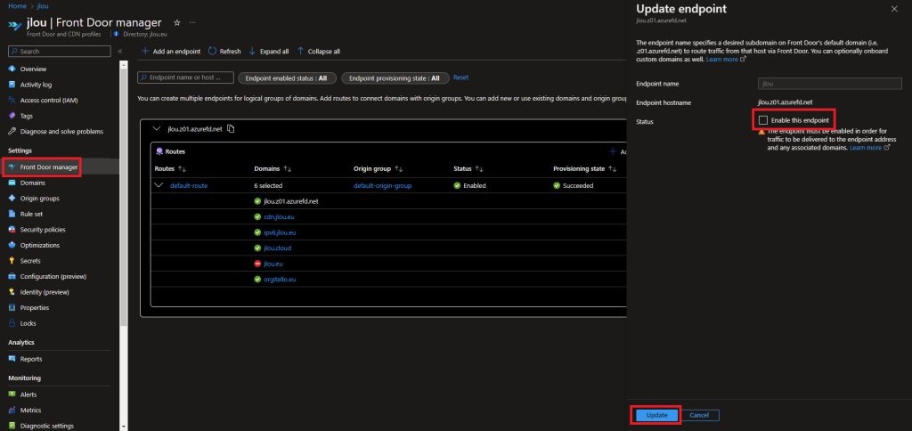Click the Cancel button

[699, 415]
